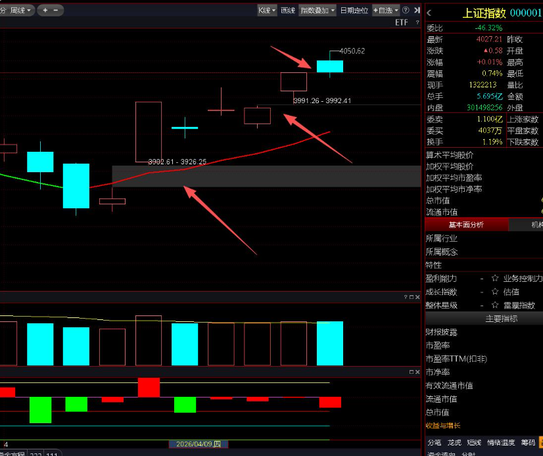The width and height of the screenshot is (543, 456).
Task: Click the back arrow beside 上证指数 title
Action: point(429,12)
